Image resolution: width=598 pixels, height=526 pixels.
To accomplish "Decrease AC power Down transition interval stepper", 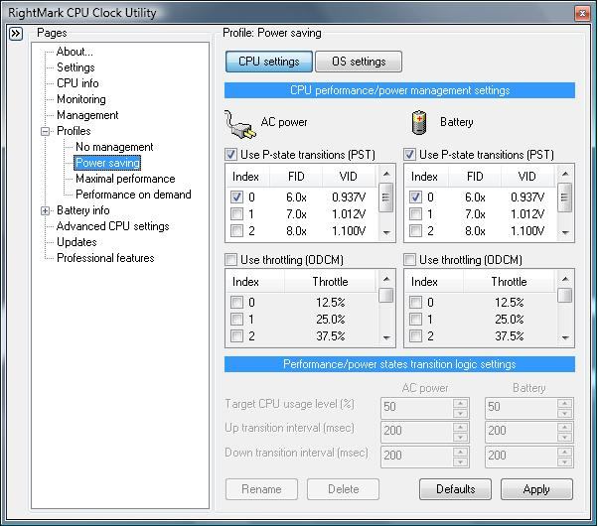I will click(x=460, y=461).
